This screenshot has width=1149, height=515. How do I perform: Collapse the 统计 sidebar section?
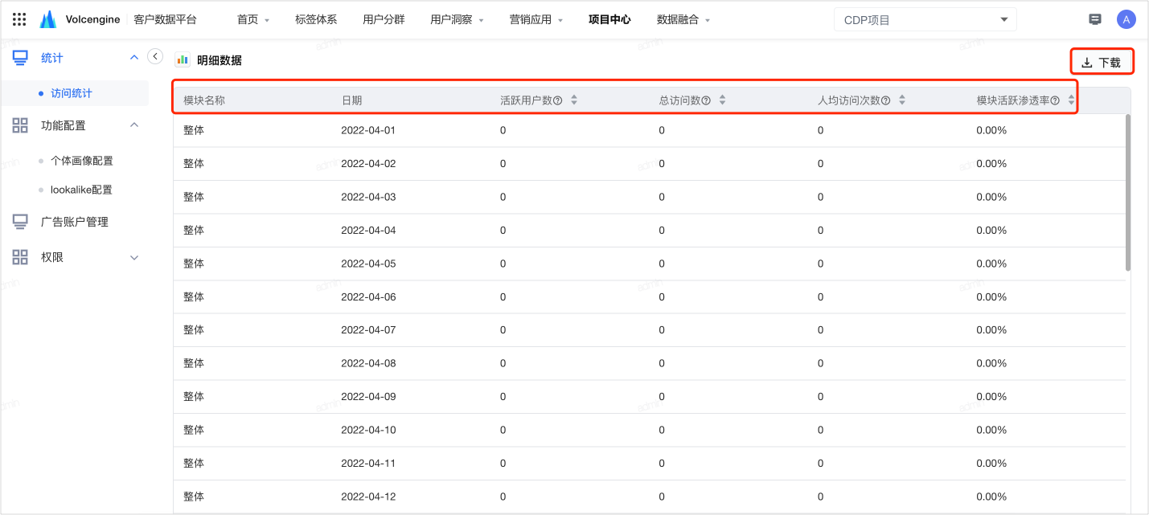point(134,58)
